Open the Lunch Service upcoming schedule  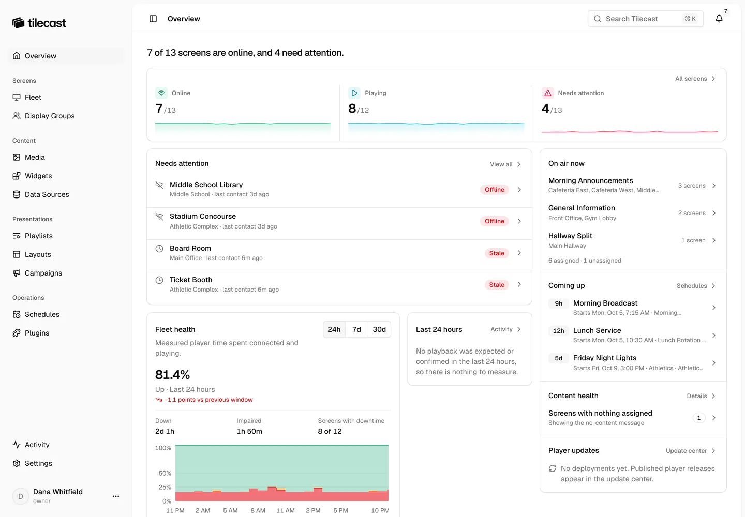click(x=633, y=335)
